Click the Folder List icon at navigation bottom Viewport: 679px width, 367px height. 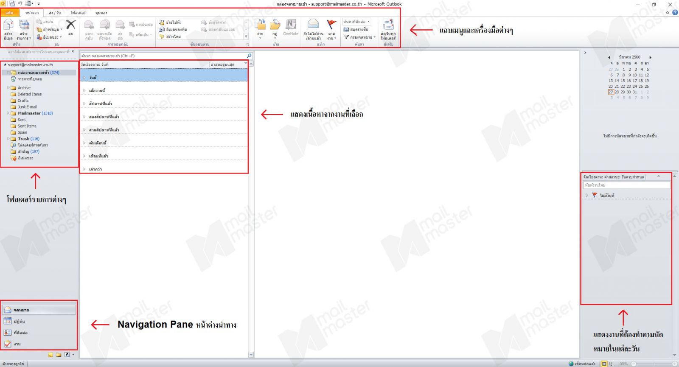coord(59,355)
